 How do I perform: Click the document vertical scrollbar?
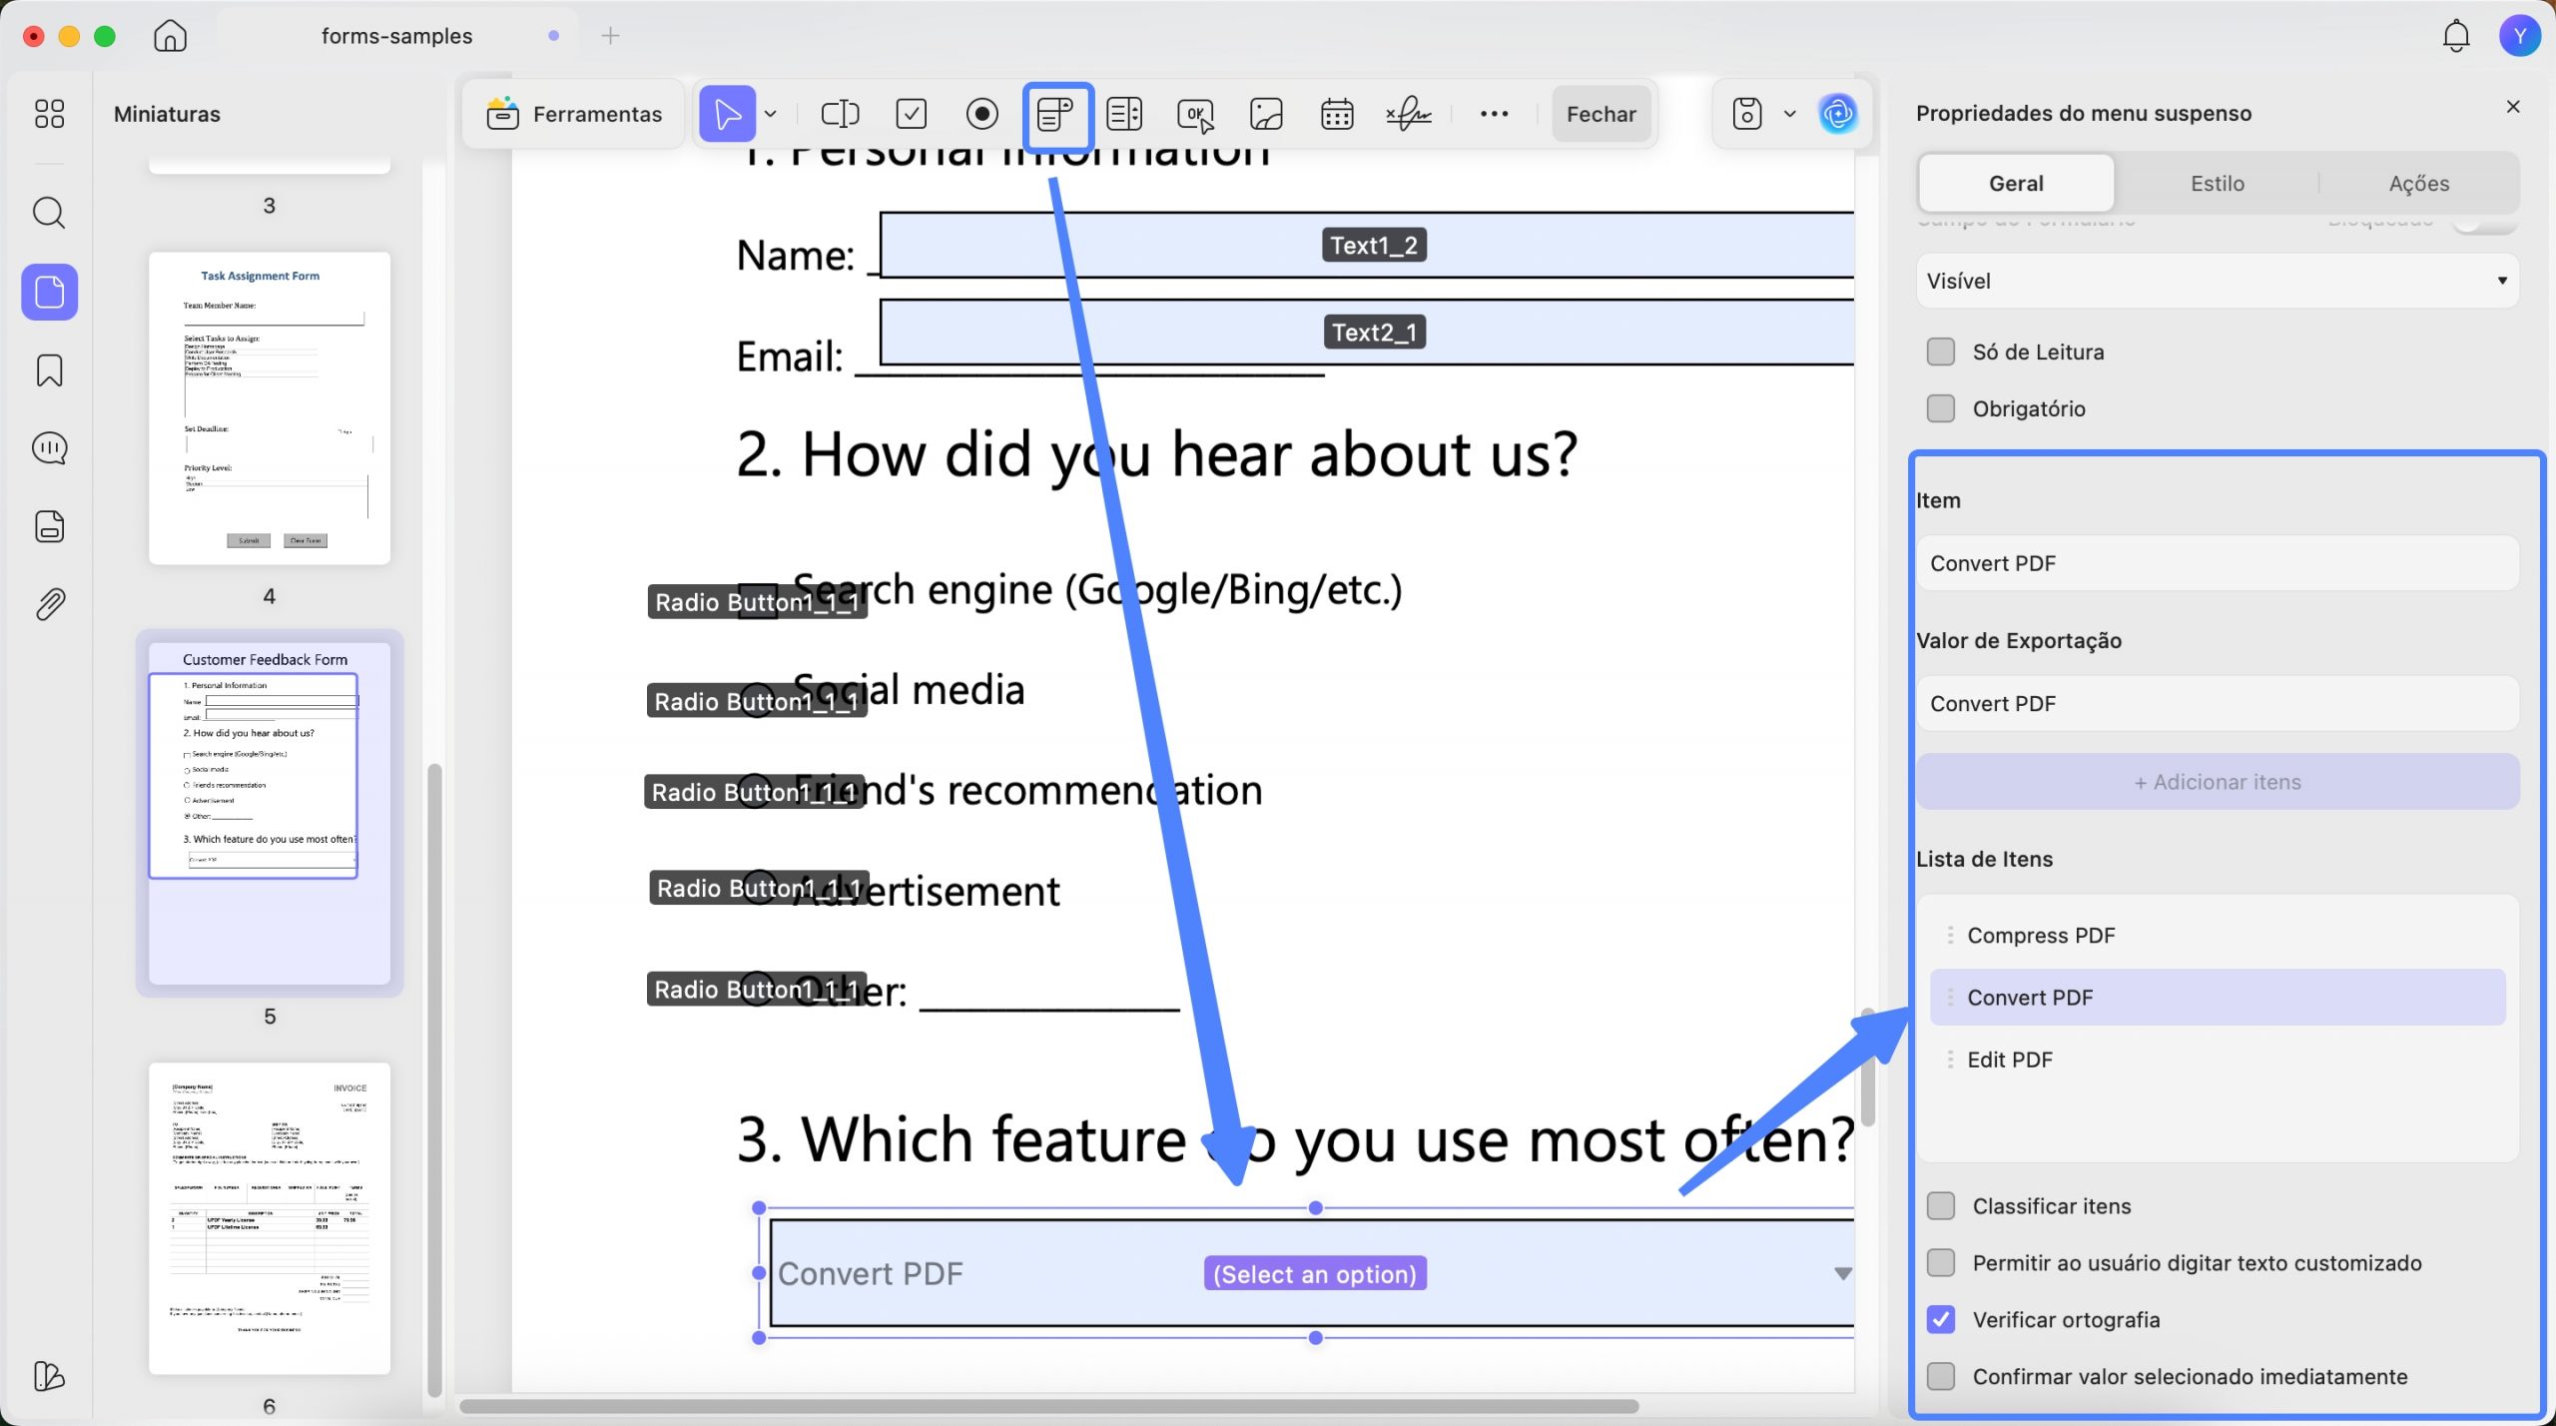(x=1867, y=1067)
